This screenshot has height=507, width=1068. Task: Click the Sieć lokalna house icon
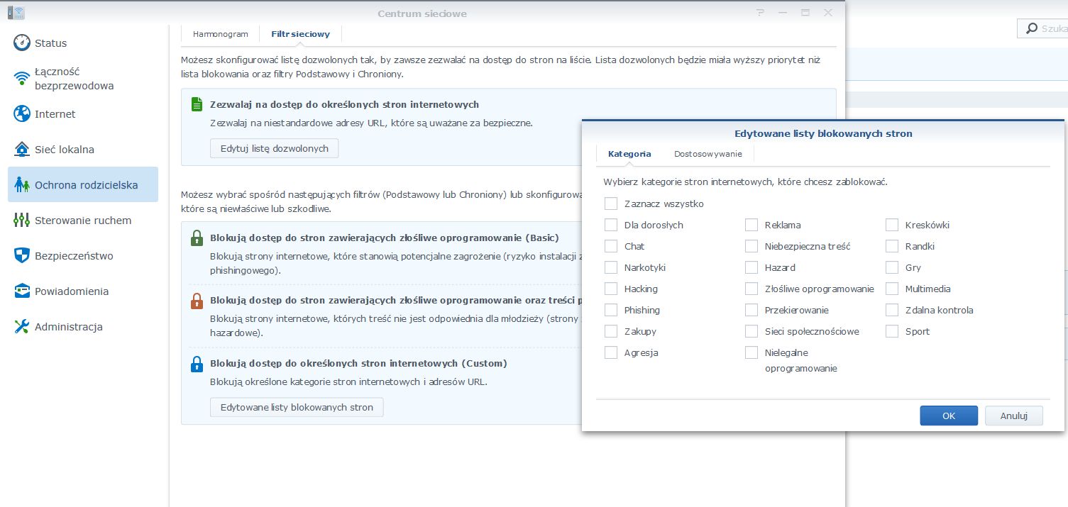pyautogui.click(x=22, y=149)
